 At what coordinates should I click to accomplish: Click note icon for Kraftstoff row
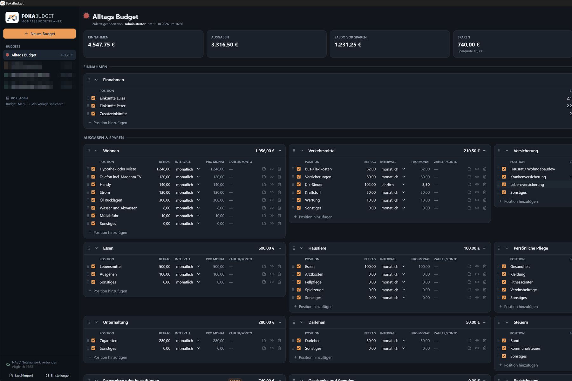click(x=469, y=192)
